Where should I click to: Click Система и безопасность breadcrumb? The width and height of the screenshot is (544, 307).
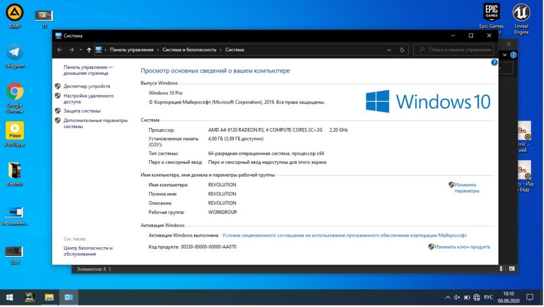pyautogui.click(x=189, y=50)
